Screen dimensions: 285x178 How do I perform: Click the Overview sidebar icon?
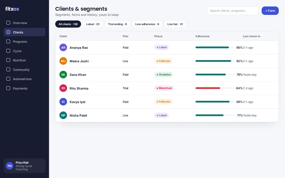[x=8, y=23]
